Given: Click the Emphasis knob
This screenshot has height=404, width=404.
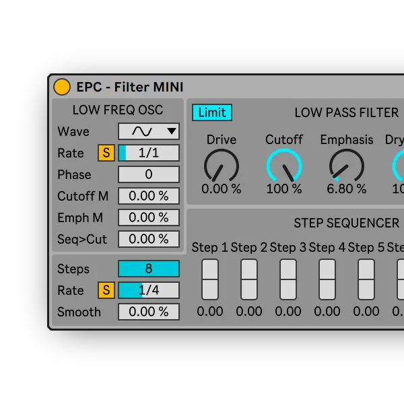Looking at the screenshot, I should coord(347,166).
